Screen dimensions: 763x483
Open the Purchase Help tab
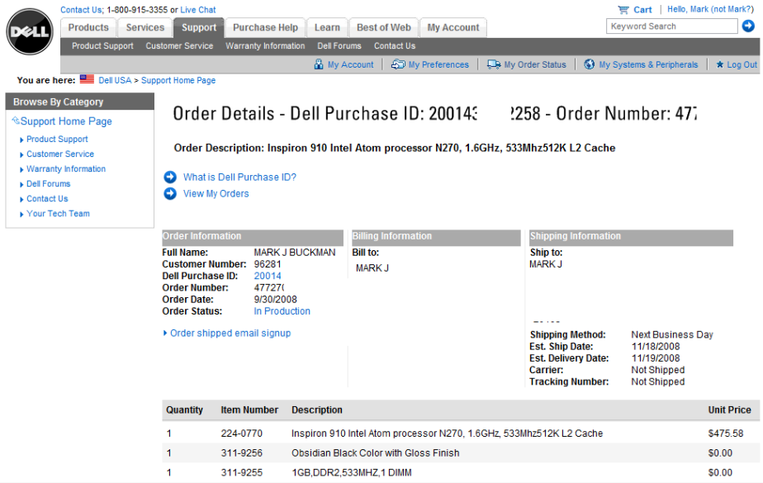click(x=265, y=27)
